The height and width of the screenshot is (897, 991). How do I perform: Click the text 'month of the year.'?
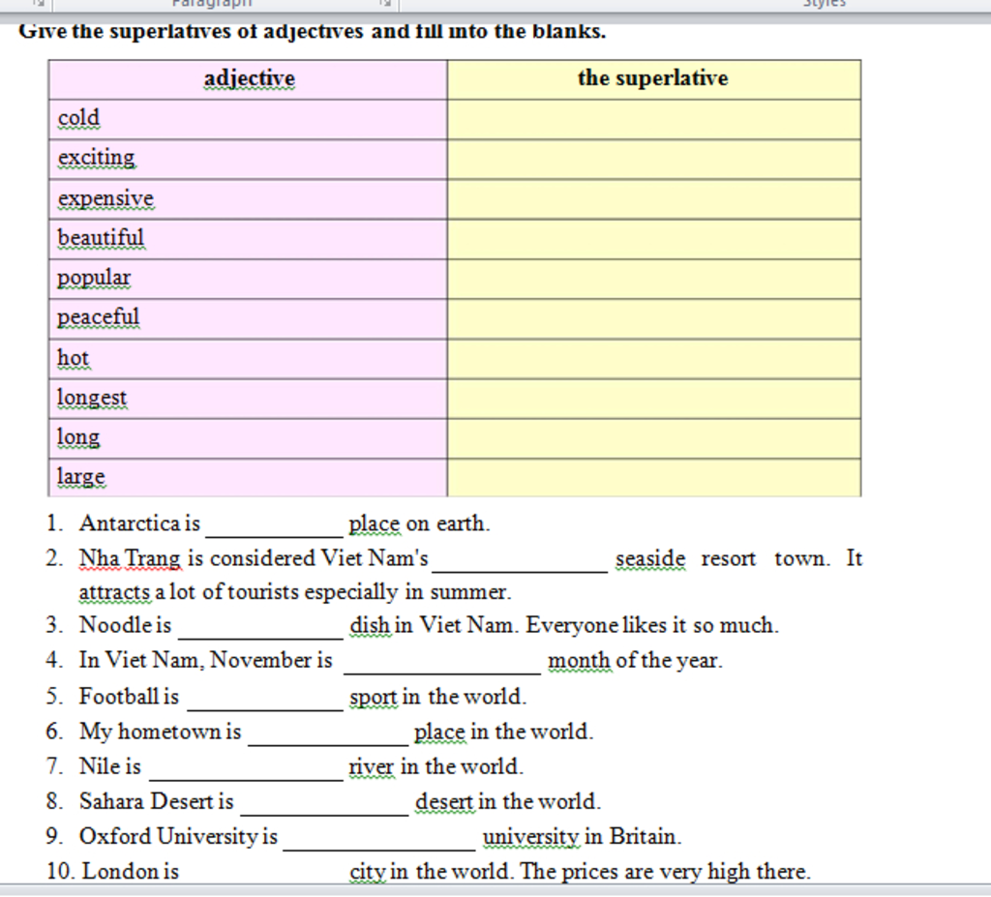coord(635,660)
